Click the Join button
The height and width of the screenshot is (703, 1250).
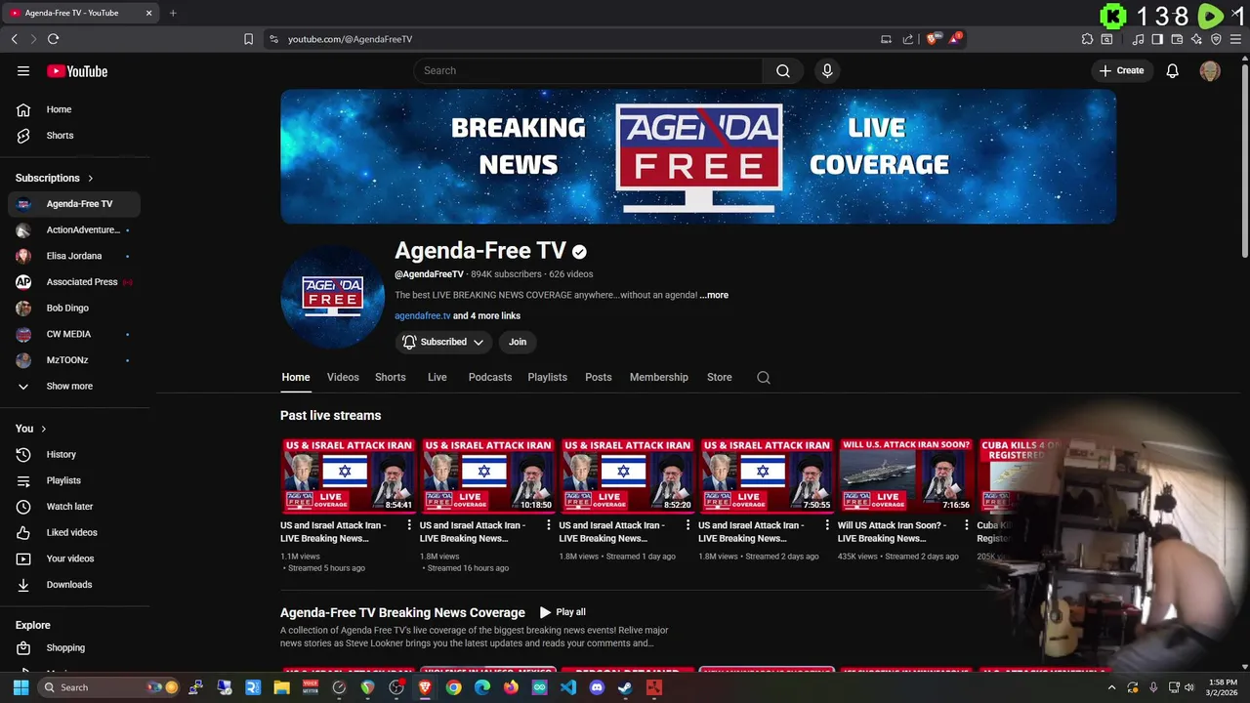coord(518,342)
